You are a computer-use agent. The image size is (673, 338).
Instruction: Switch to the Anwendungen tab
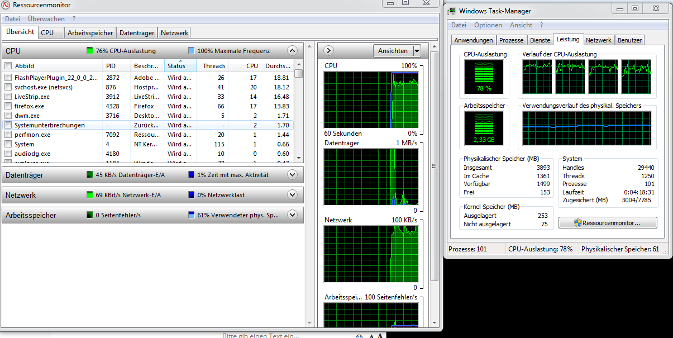(474, 40)
